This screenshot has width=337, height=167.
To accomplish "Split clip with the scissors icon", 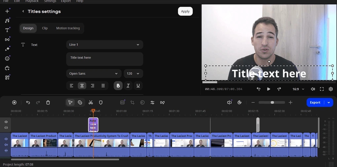I will pyautogui.click(x=91, y=103).
